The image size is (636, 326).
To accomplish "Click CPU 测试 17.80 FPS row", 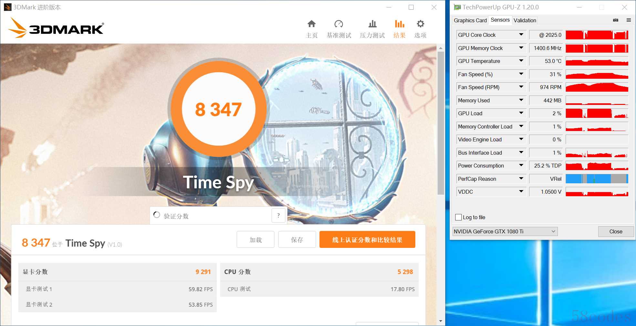I will point(319,289).
